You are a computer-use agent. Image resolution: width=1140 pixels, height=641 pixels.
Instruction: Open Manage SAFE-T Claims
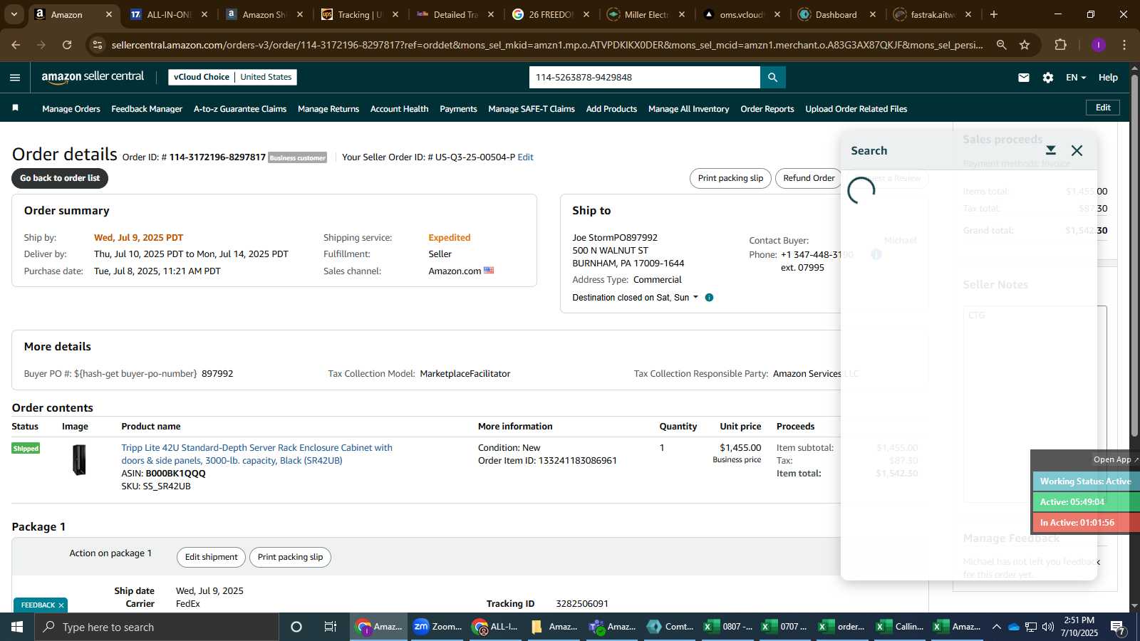[x=532, y=109]
